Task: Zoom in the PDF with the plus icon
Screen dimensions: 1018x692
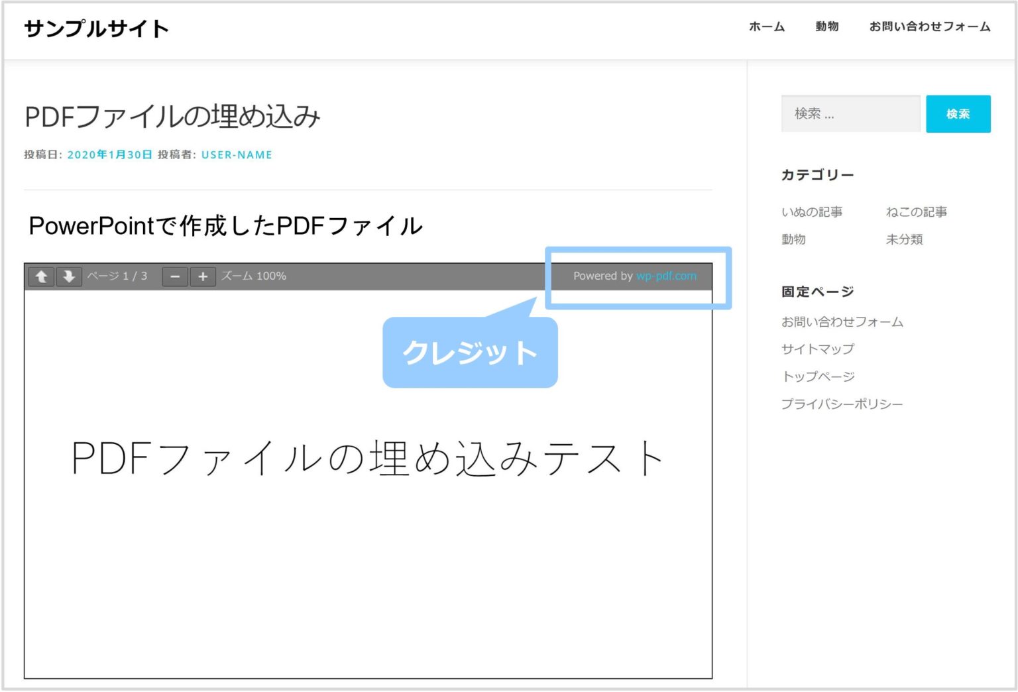Action: coord(202,276)
